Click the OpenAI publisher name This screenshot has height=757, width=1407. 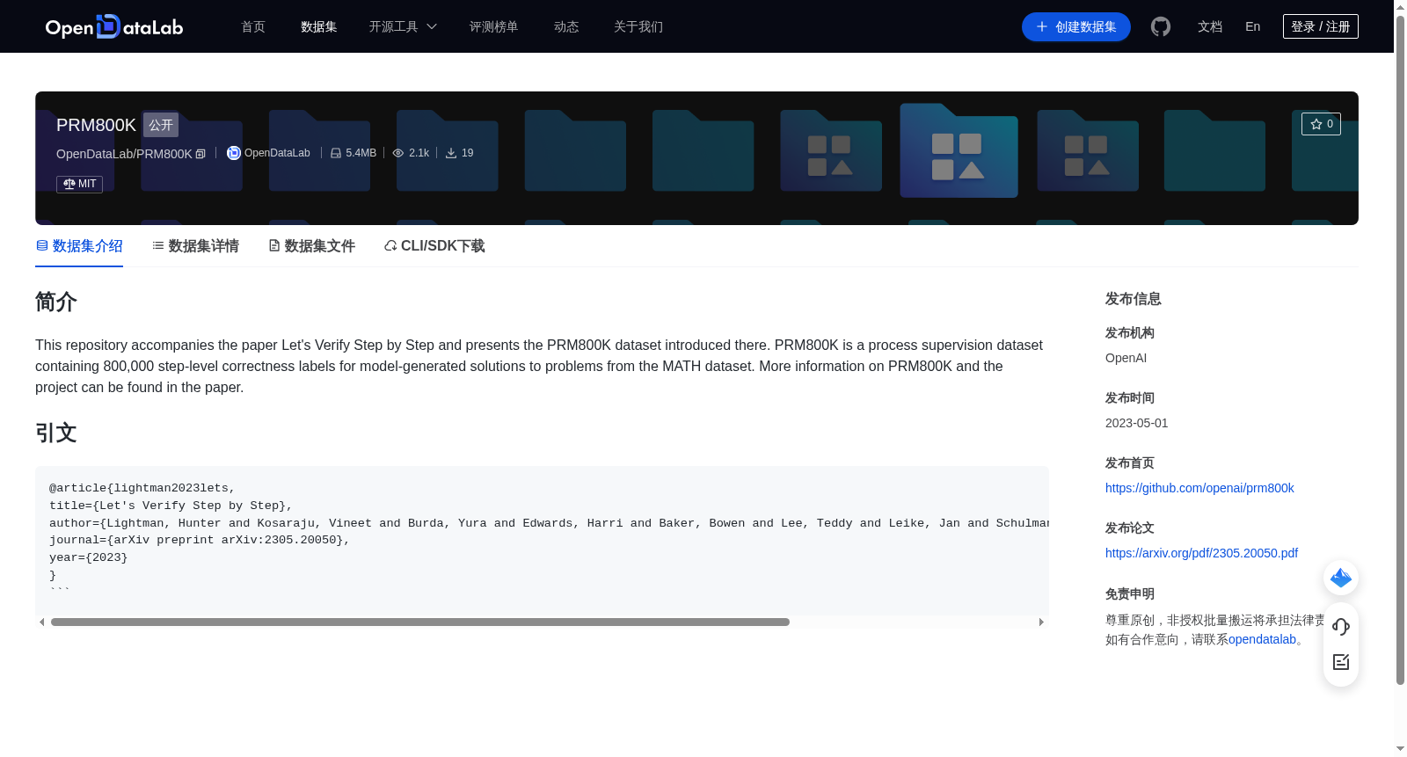1126,358
